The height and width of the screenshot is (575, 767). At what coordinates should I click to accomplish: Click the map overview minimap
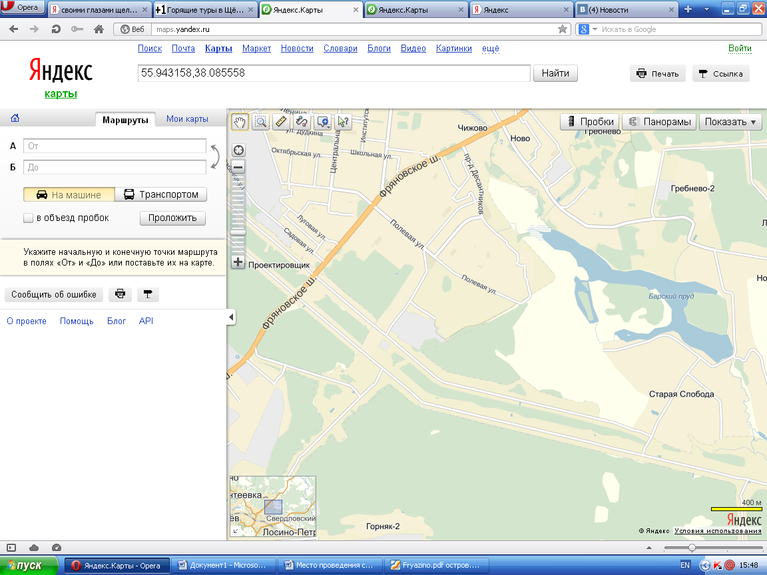(x=273, y=506)
